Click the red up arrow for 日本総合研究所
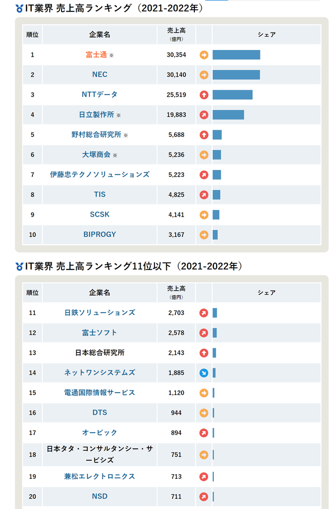This screenshot has height=509, width=336. click(204, 353)
